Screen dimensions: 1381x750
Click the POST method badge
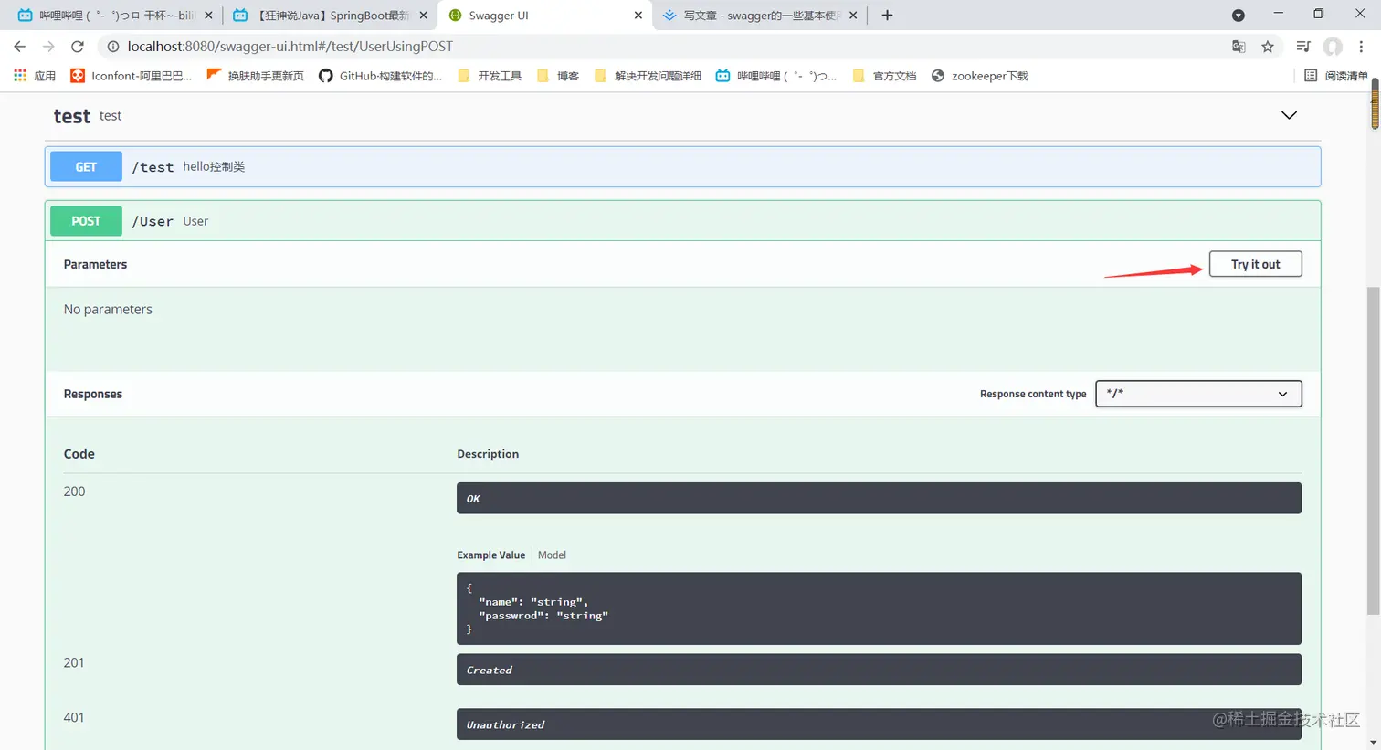point(86,221)
